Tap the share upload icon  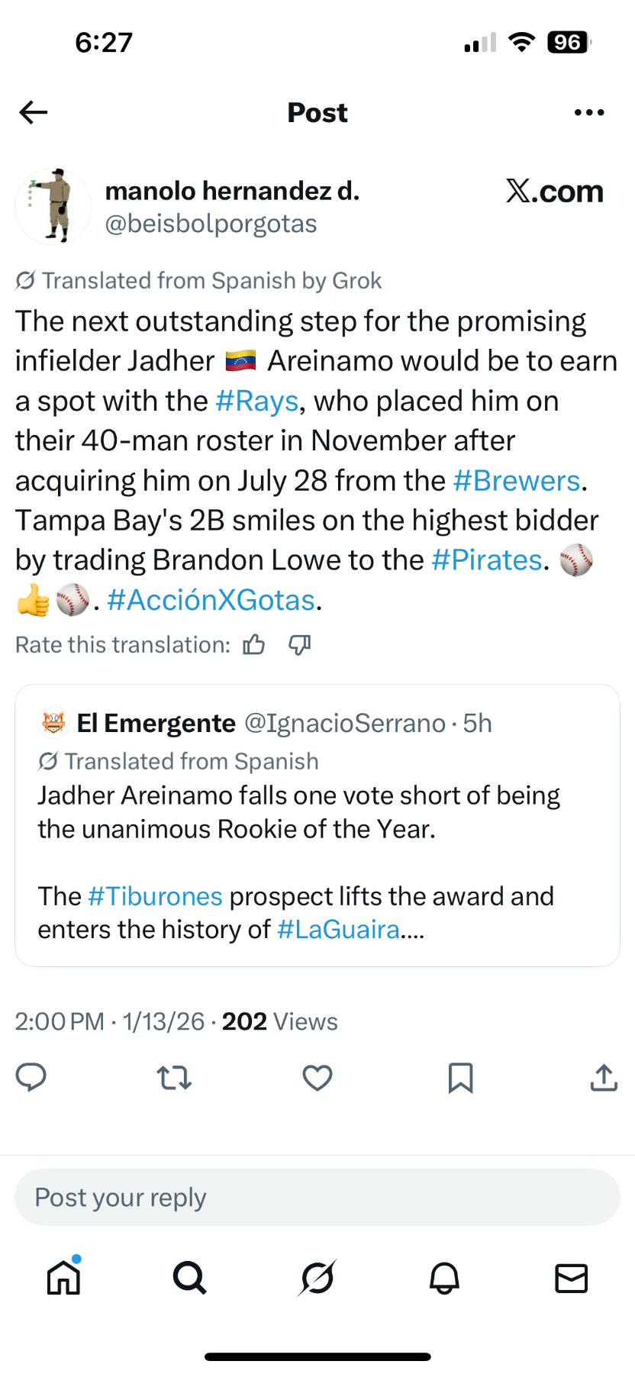click(604, 1078)
